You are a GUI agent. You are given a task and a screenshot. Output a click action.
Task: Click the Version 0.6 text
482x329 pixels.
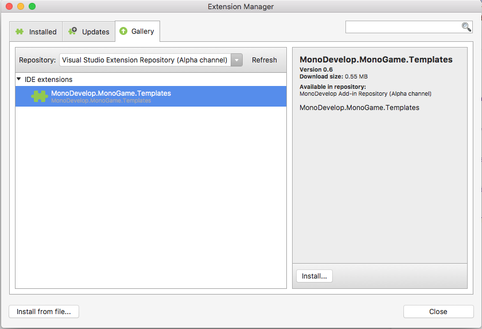[x=316, y=69]
